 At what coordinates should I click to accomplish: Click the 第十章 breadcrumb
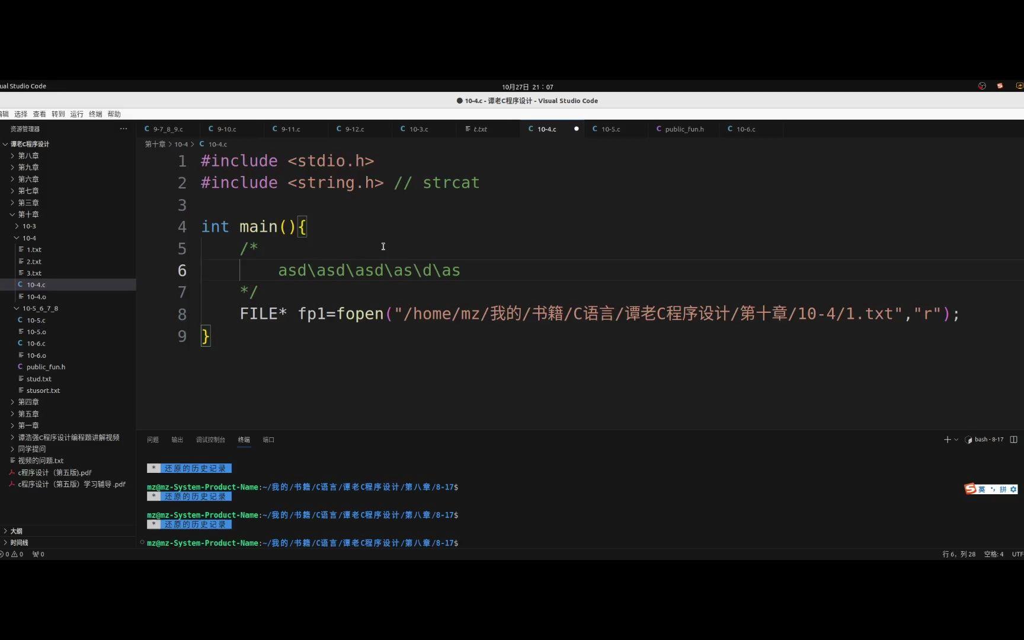(155, 144)
